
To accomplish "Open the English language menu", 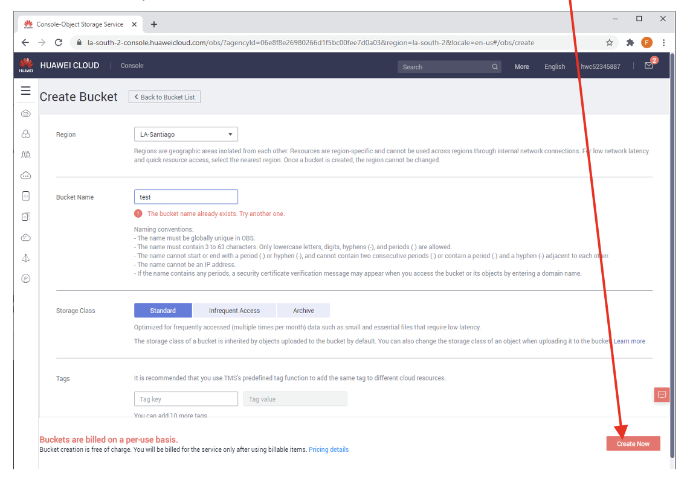I will tap(554, 67).
